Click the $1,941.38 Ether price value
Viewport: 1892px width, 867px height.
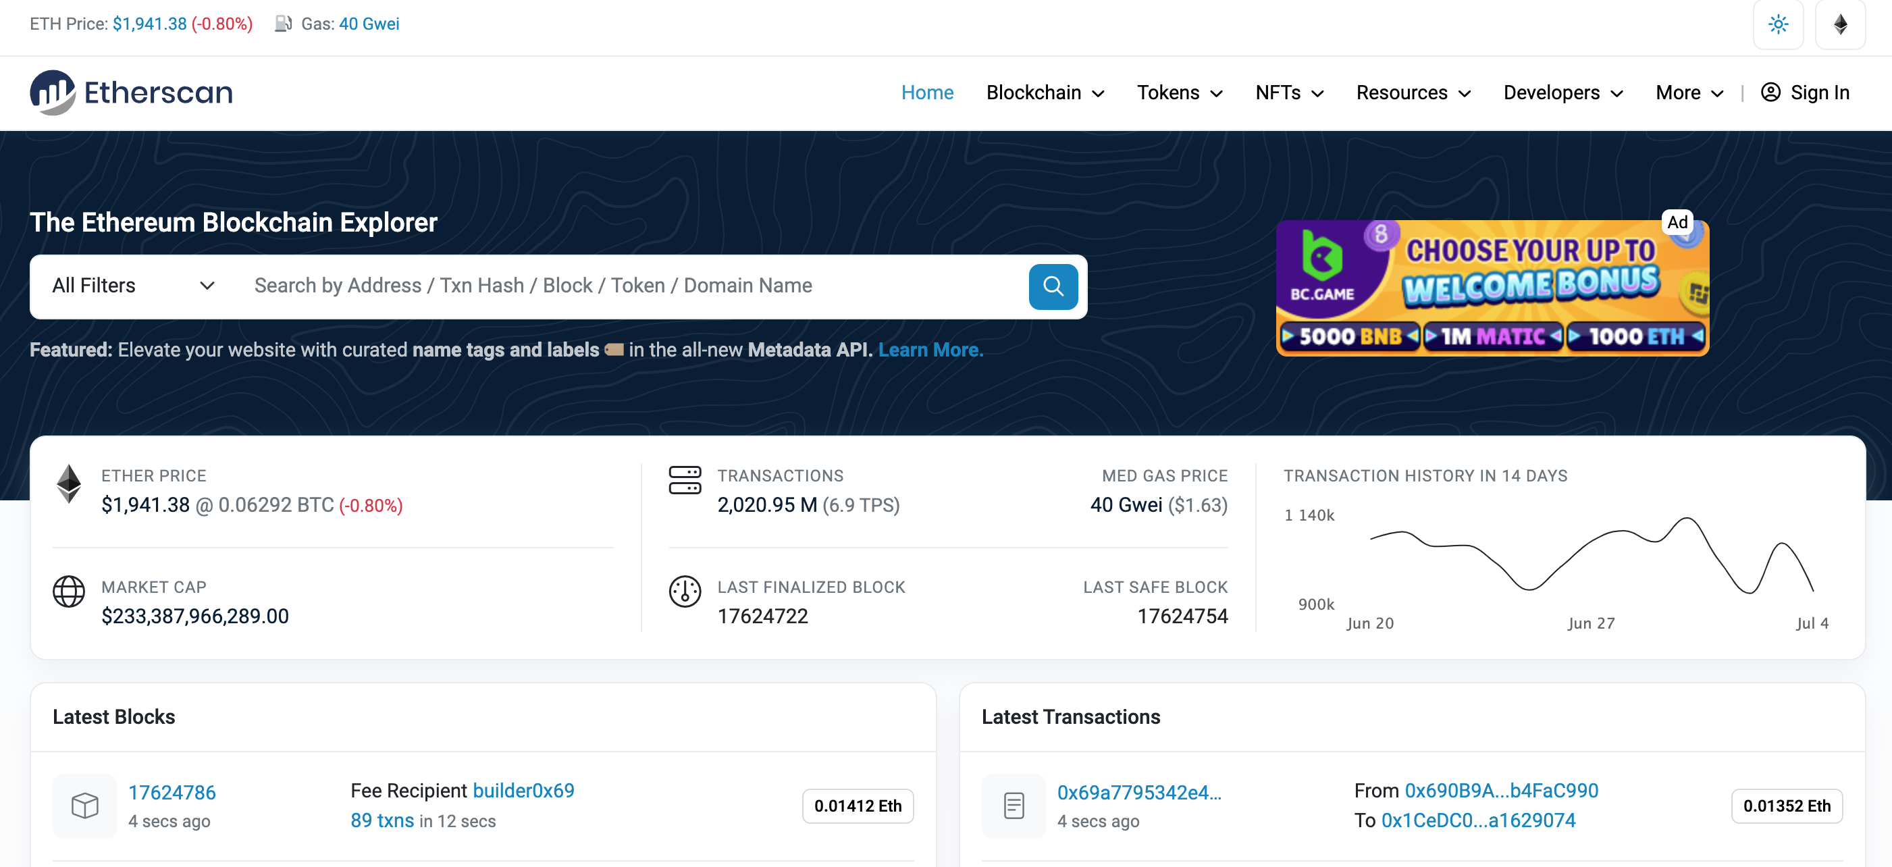(x=145, y=505)
